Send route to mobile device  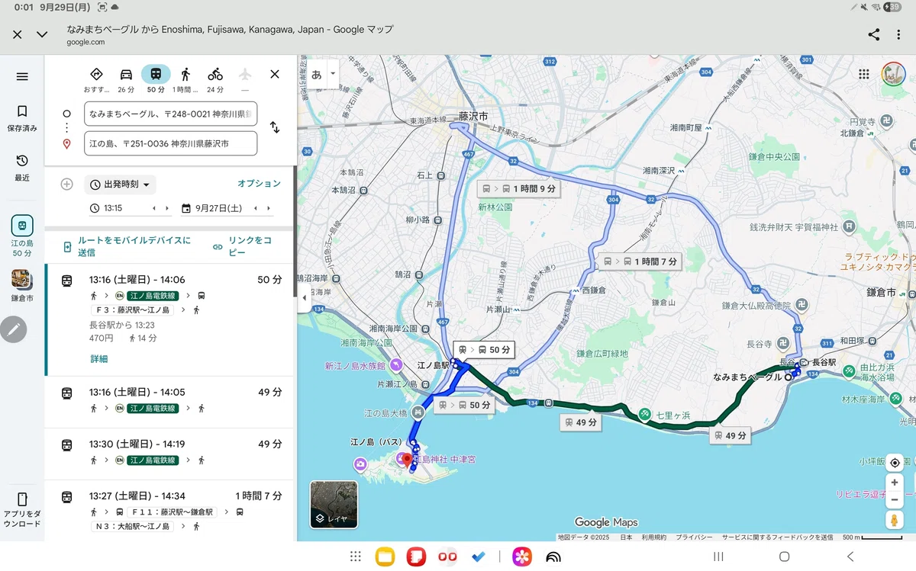coord(127,246)
